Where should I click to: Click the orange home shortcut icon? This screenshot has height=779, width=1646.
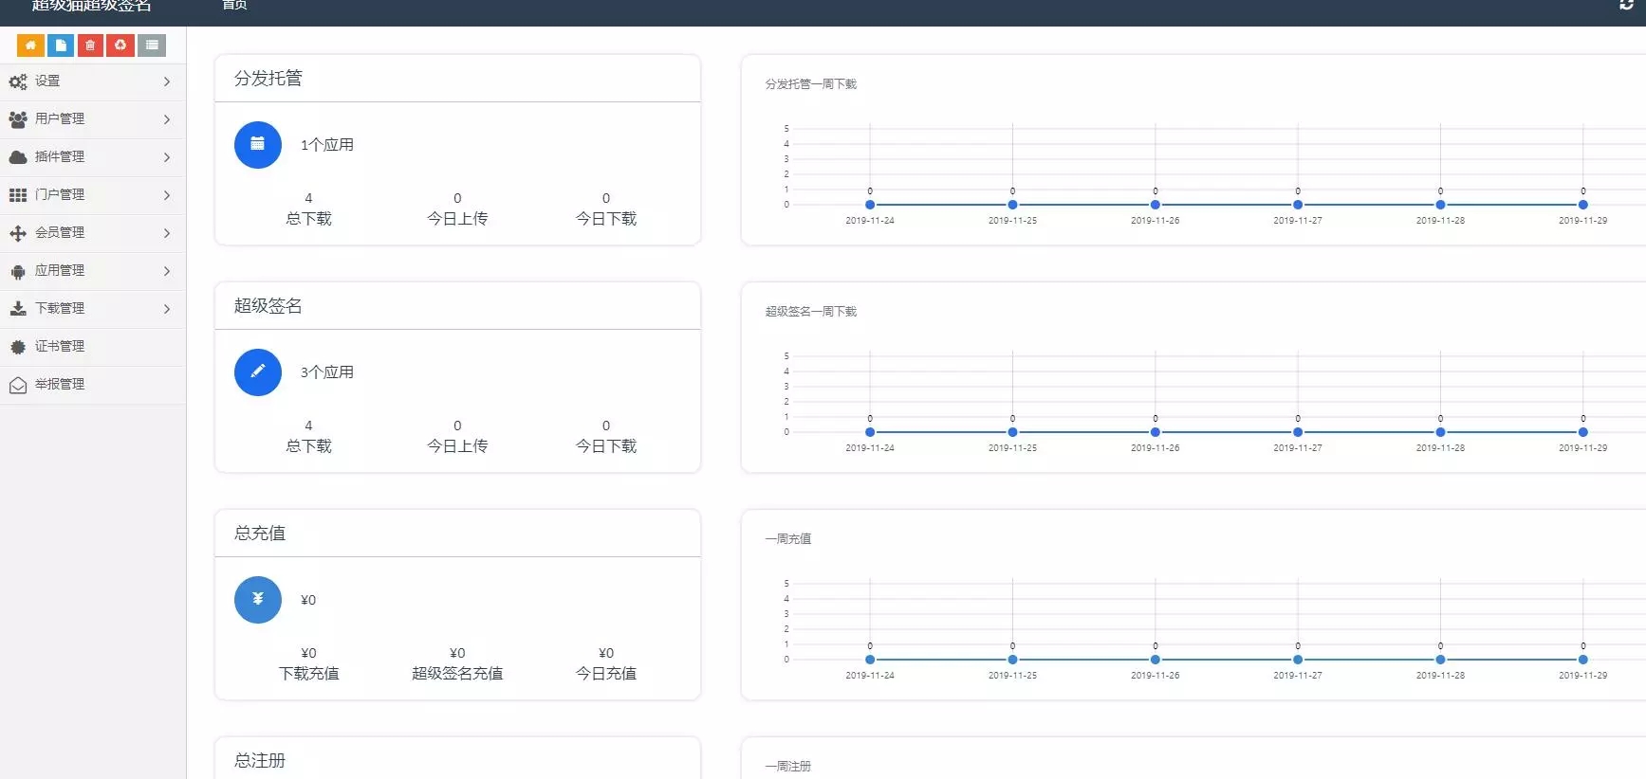[x=30, y=45]
